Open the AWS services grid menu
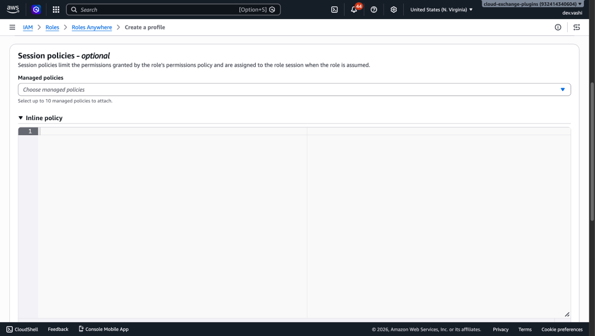The image size is (595, 336). click(56, 9)
